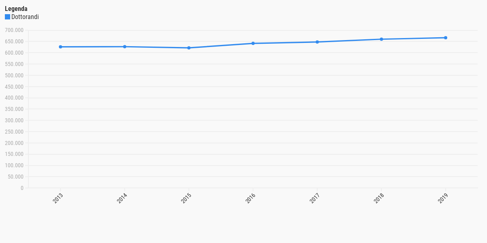Image resolution: width=487 pixels, height=243 pixels.
Task: Click the 2013 x-axis label
Action: [58, 198]
